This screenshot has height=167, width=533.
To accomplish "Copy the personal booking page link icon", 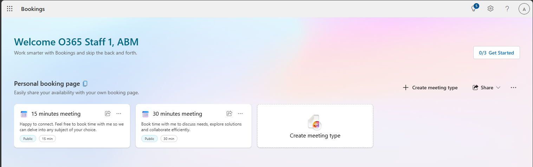I will click(x=85, y=84).
